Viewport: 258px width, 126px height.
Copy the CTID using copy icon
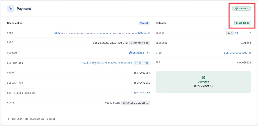point(250,53)
